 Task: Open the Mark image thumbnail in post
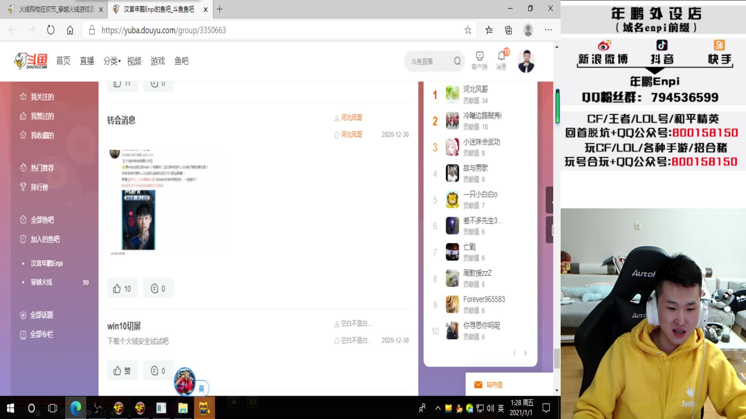click(x=138, y=220)
